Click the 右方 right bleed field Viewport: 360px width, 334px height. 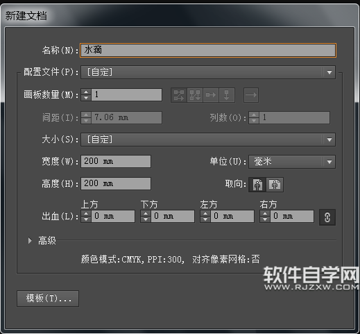(x=292, y=217)
